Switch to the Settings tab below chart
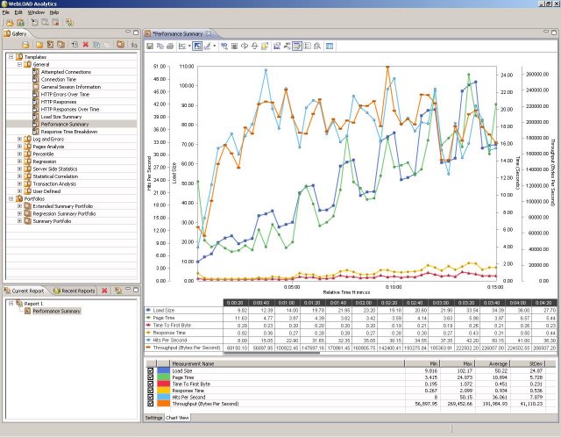Viewport: 561px width, 438px height. (153, 419)
